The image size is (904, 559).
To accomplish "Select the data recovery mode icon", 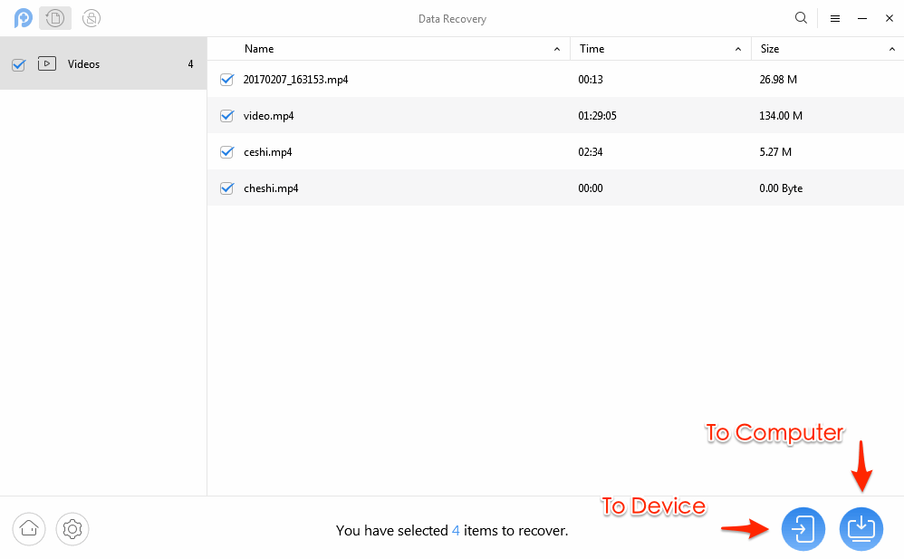I will pyautogui.click(x=55, y=18).
